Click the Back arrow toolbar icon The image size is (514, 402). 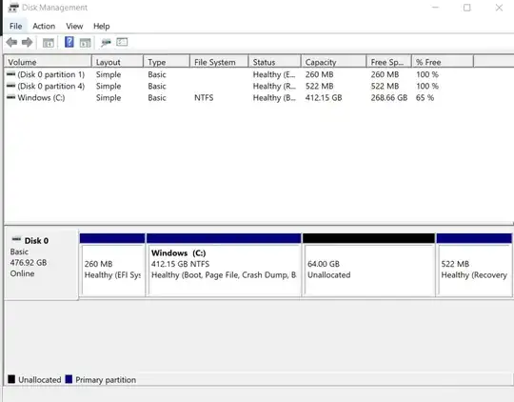11,42
